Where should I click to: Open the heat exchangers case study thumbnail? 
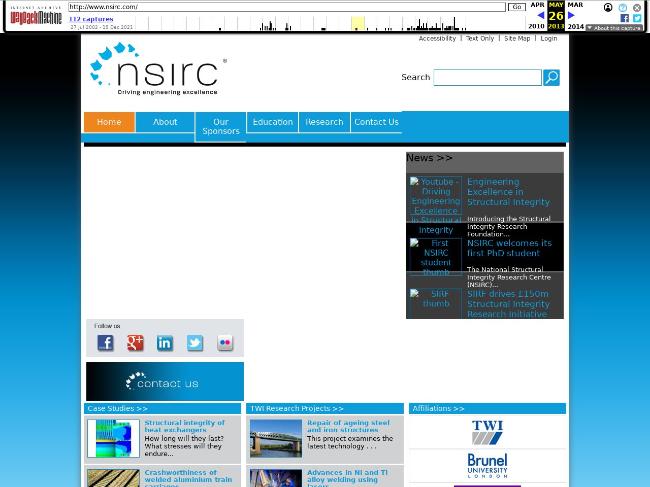pos(113,438)
